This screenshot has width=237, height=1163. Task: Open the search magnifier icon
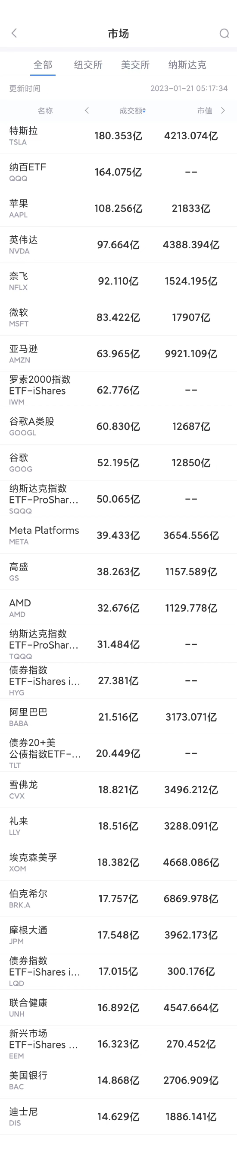tap(224, 33)
